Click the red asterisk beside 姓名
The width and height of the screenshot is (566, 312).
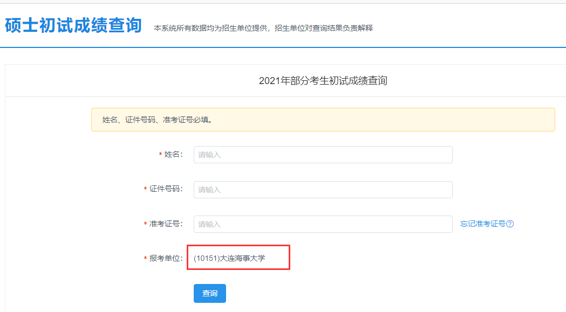[x=160, y=155]
